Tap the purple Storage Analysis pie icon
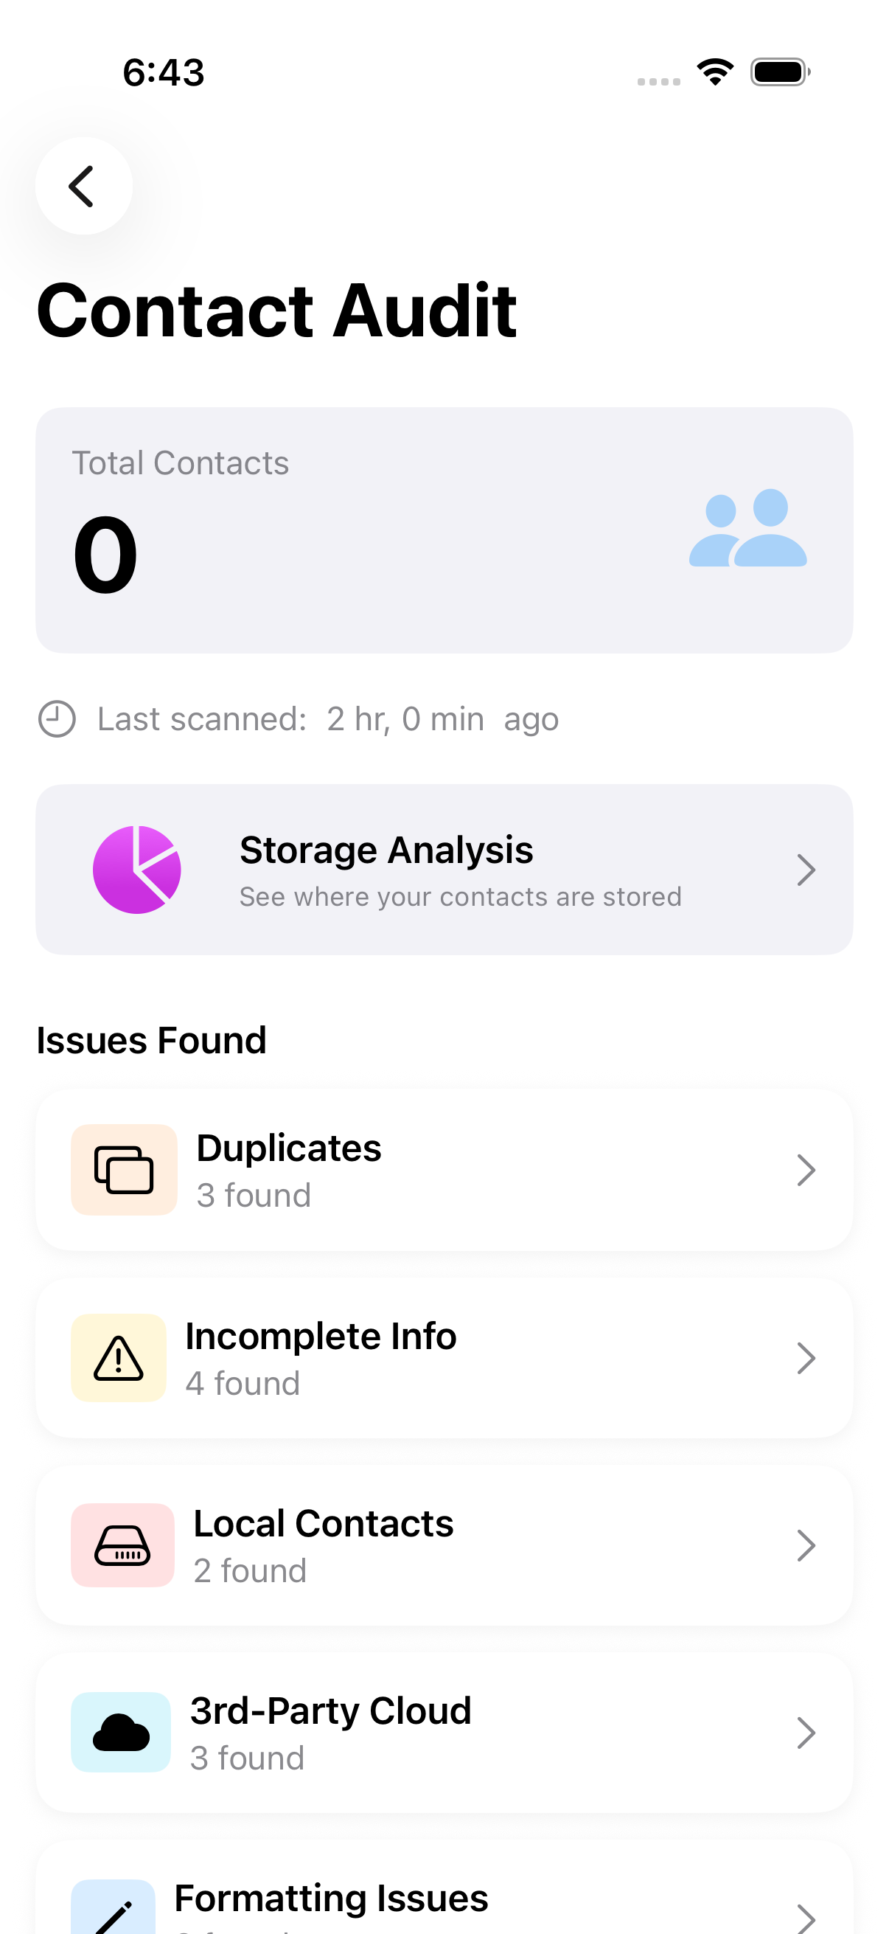This screenshot has height=1934, width=889. click(136, 870)
